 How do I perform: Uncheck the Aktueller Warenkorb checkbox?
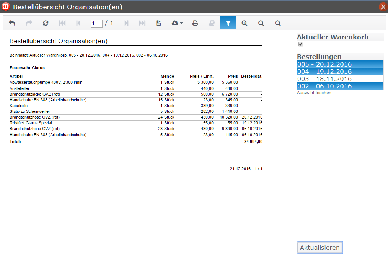pos(300,44)
